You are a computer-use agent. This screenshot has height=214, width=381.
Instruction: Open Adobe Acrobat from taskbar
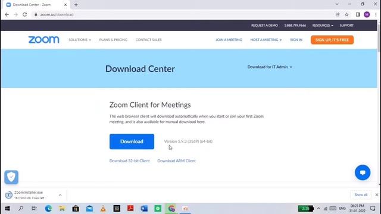click(130, 209)
